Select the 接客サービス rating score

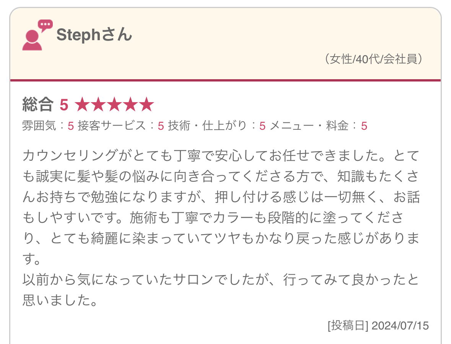[x=161, y=126]
